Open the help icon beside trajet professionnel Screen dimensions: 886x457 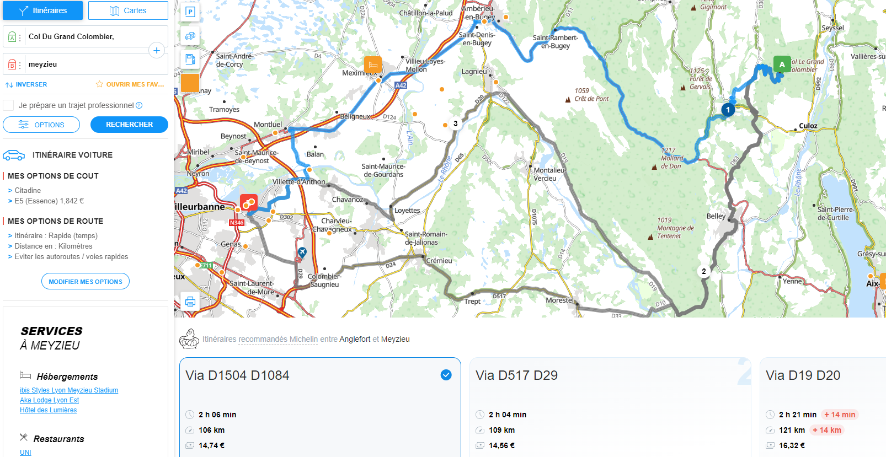[x=139, y=105]
